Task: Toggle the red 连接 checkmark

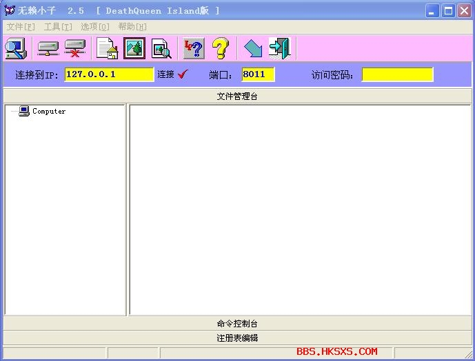Action: tap(183, 74)
